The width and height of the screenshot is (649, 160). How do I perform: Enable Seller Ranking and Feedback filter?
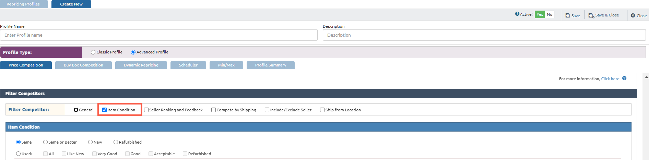coord(146,110)
